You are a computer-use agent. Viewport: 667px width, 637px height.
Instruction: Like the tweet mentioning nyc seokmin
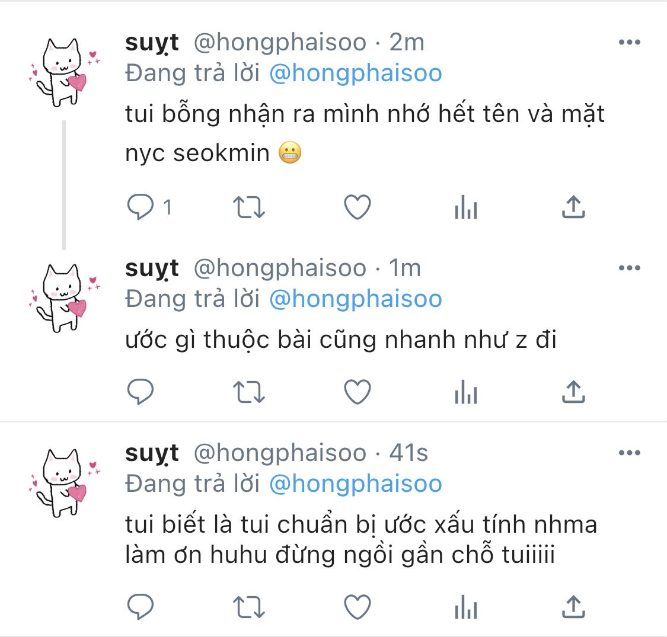tap(358, 207)
